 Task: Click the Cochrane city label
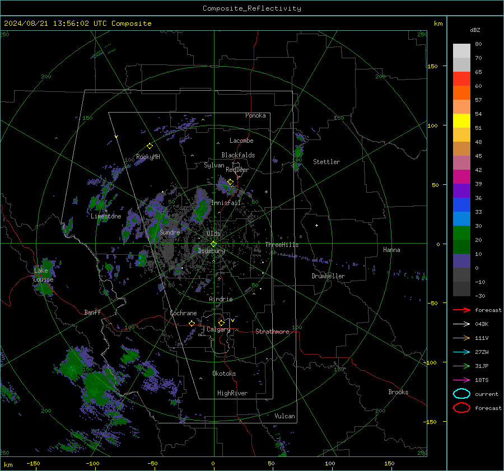183,313
